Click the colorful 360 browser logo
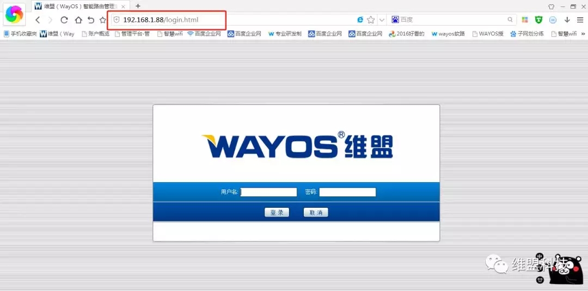This screenshot has height=291, width=588. coord(14,14)
